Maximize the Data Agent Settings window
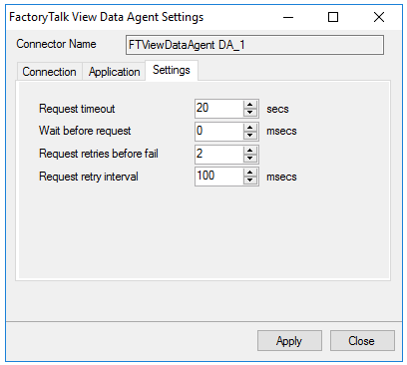Screen dimensions: 407x365 pos(333,17)
